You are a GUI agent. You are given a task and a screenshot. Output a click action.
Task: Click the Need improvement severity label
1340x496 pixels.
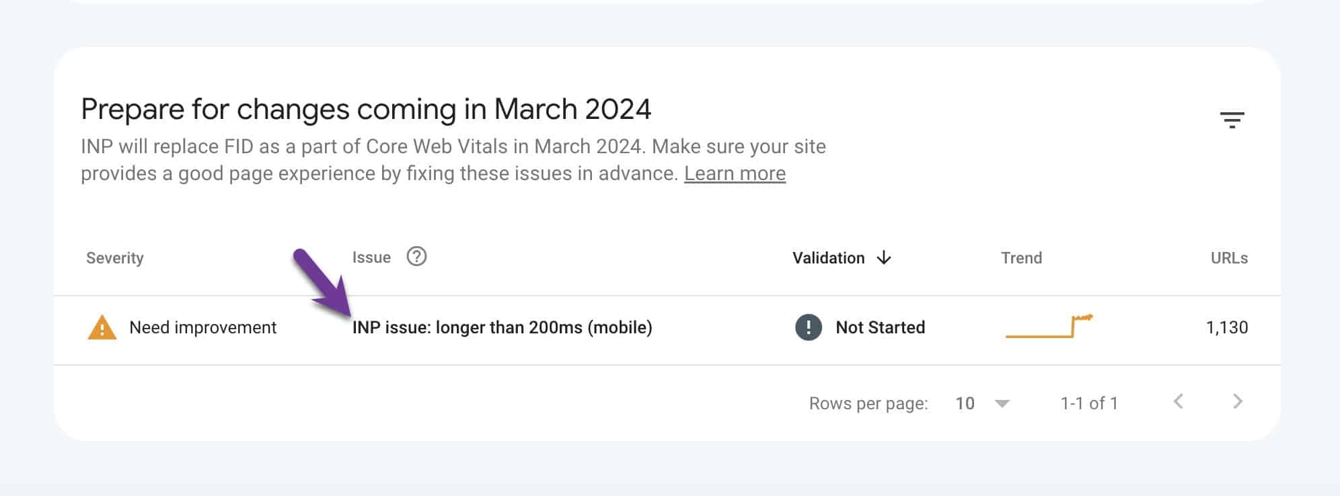tap(202, 327)
